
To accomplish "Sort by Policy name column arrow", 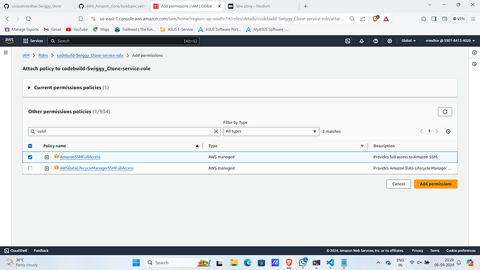I will click(x=197, y=146).
